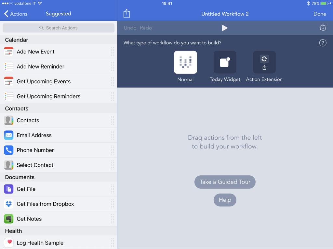Image resolution: width=333 pixels, height=249 pixels.
Task: Click the Search Actions field
Action: point(59,28)
